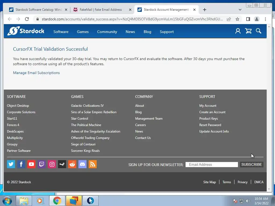Open a new browser tab

204,10
